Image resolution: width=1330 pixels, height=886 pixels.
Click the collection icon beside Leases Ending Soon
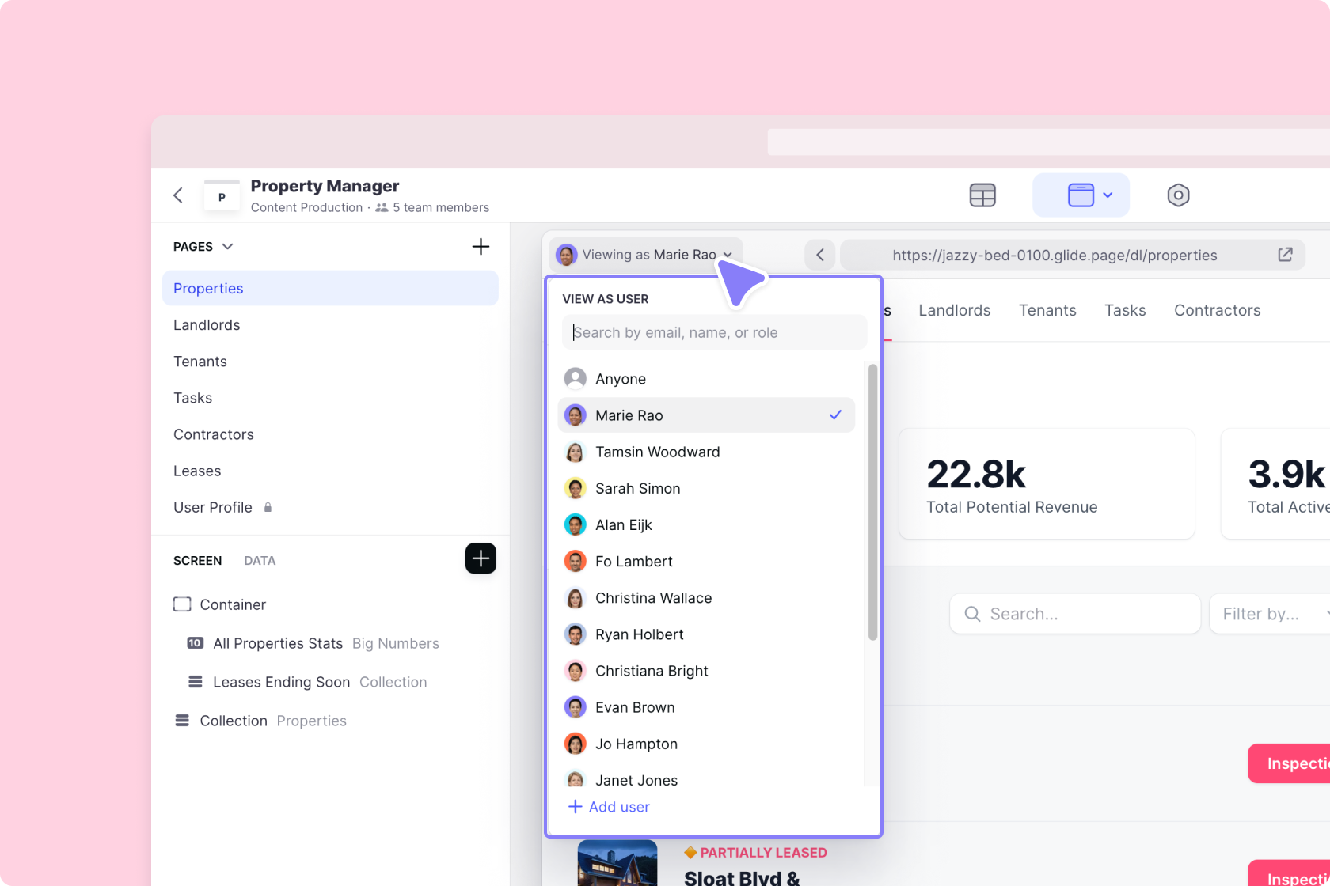click(x=195, y=681)
